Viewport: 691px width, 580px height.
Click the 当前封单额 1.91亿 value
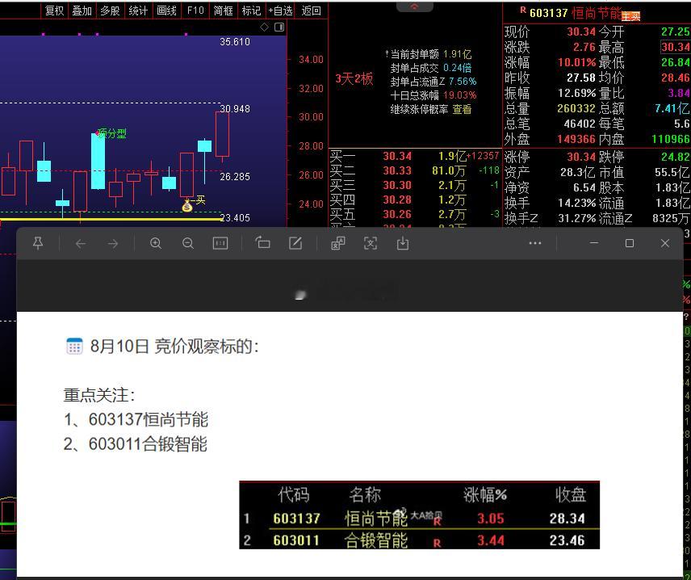pyautogui.click(x=457, y=54)
